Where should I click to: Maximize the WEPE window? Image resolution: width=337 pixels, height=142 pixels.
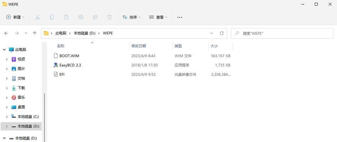click(316, 4)
